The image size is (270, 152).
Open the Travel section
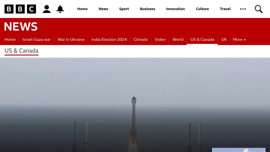point(225,9)
